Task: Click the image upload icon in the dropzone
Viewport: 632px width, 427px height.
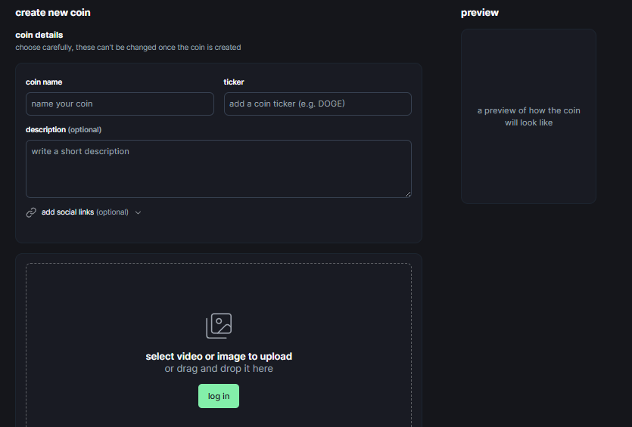Action: click(x=219, y=326)
